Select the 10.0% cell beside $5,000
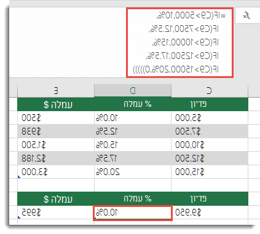260x234 pixels. [x=133, y=118]
